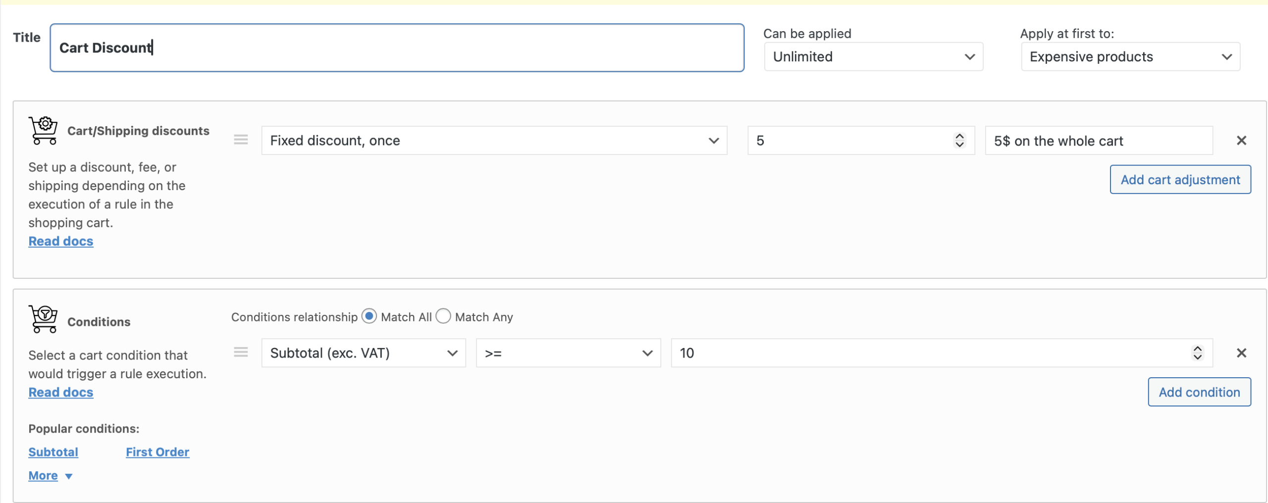This screenshot has width=1268, height=503.
Task: Expand the More popular conditions list
Action: tap(50, 476)
